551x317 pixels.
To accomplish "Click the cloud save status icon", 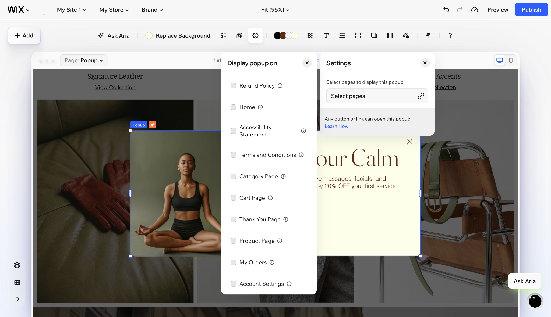I will [x=475, y=10].
